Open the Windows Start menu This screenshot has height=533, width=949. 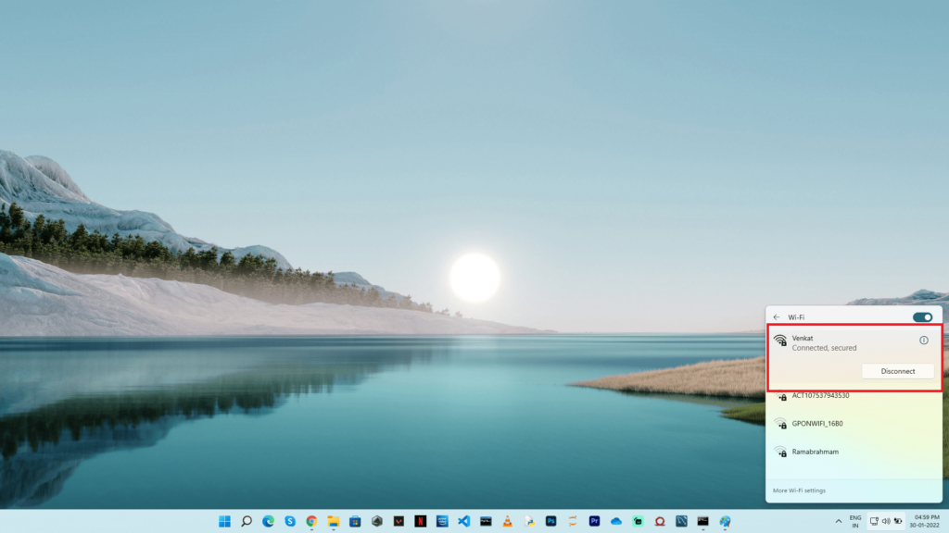tap(224, 521)
